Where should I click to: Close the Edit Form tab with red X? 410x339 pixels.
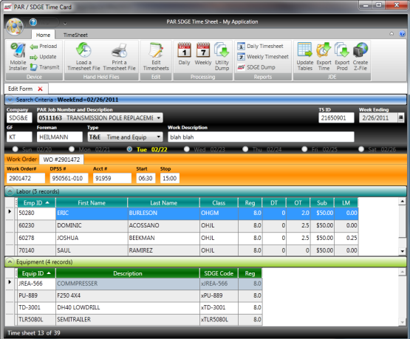coord(41,89)
